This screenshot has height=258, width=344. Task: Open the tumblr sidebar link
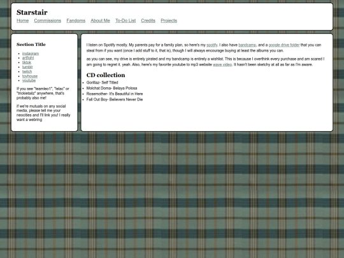[27, 67]
